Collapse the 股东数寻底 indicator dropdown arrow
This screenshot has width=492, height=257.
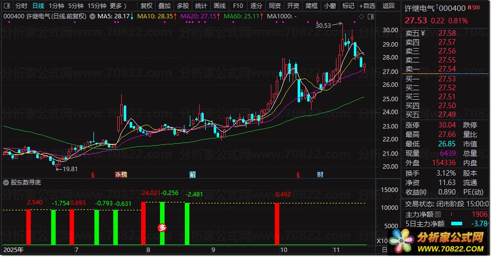click(x=6, y=183)
